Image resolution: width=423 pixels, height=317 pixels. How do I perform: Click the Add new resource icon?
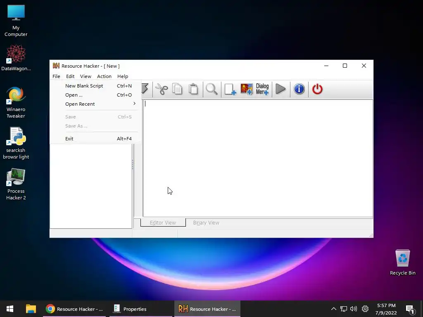click(230, 89)
